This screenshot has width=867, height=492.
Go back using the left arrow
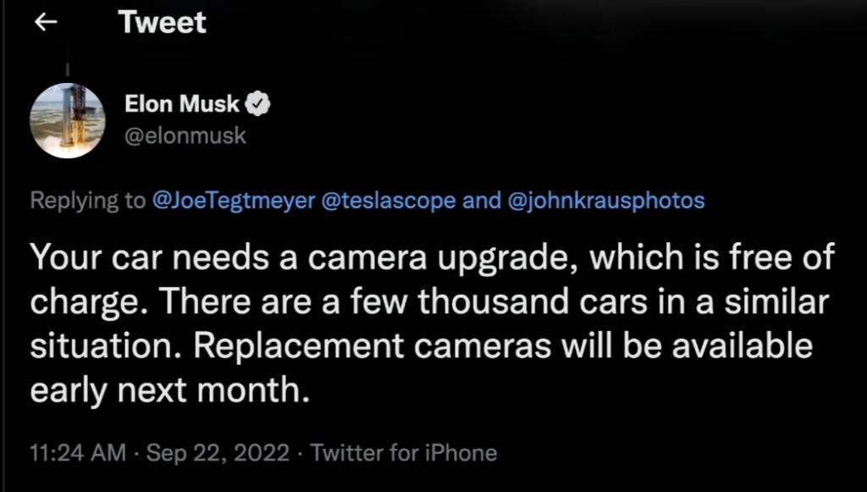(x=46, y=24)
